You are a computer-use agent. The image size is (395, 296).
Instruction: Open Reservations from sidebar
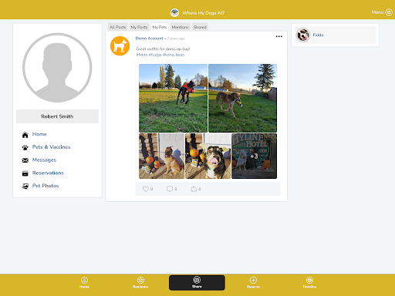coord(48,173)
